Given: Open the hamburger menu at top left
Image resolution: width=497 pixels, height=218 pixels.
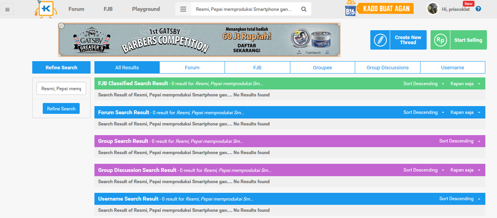Looking at the screenshot, I should pyautogui.click(x=7, y=9).
